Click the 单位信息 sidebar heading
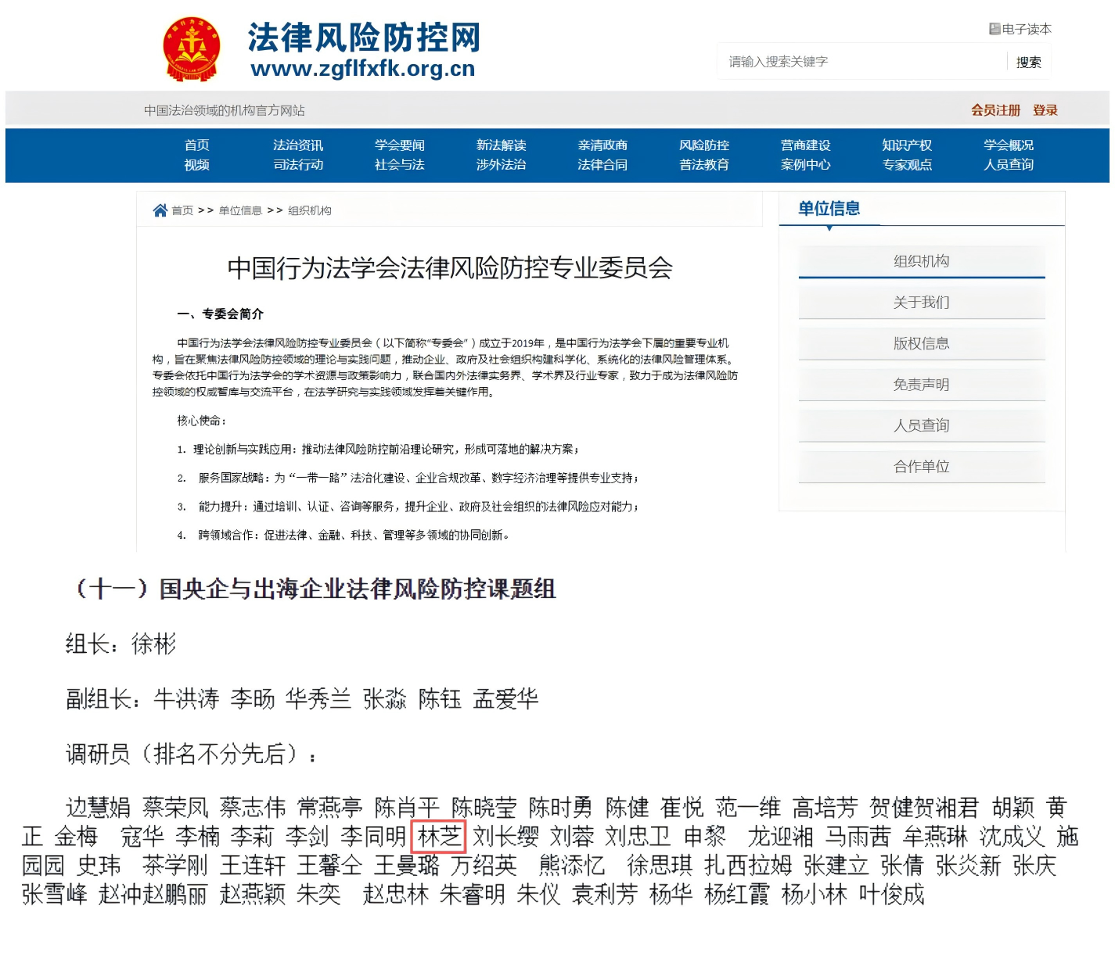Viewport: 1115px width, 957px height. [x=829, y=209]
